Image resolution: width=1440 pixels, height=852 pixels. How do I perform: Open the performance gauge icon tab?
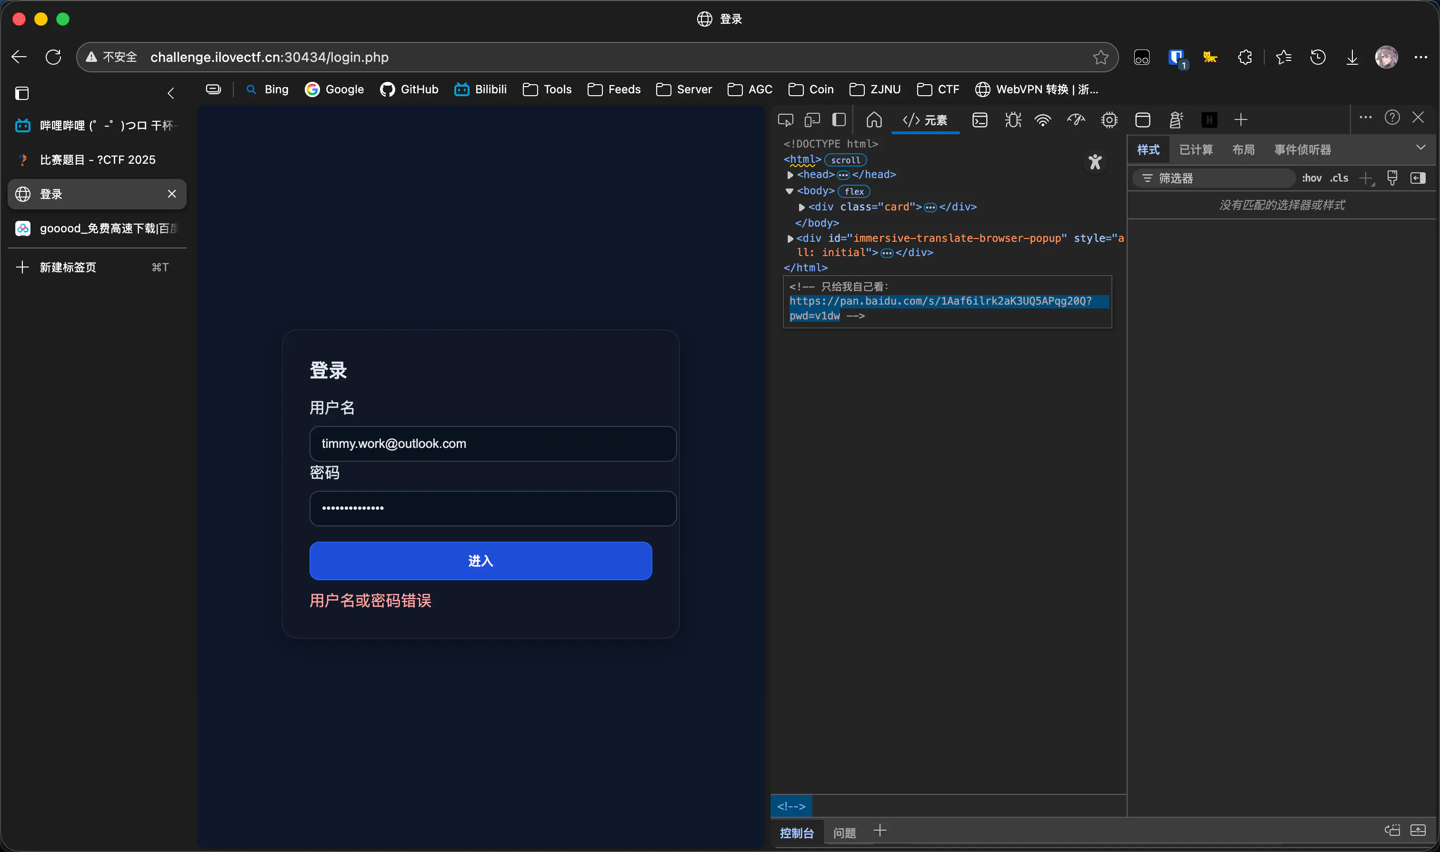1076,120
